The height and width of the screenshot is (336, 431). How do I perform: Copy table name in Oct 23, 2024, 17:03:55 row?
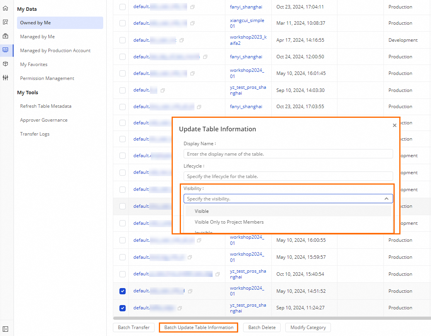[x=199, y=107]
